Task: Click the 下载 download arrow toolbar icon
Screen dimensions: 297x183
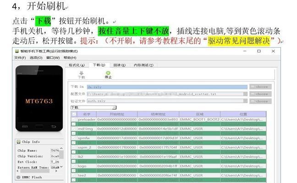Action: tap(82, 73)
